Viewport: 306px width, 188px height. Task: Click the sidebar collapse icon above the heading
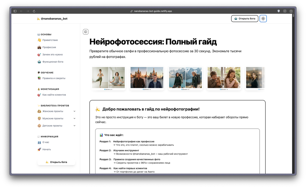coord(86,32)
